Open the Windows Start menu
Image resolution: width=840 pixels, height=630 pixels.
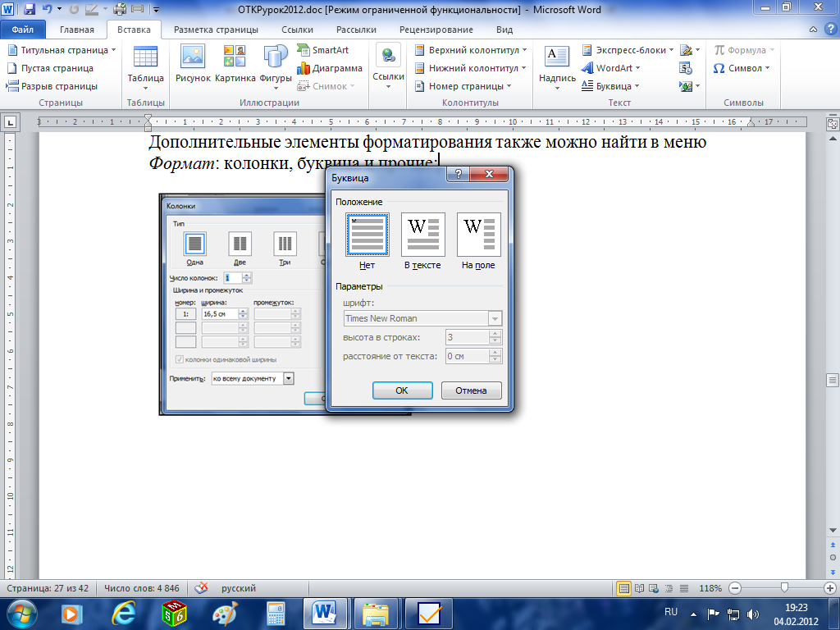[x=21, y=614]
